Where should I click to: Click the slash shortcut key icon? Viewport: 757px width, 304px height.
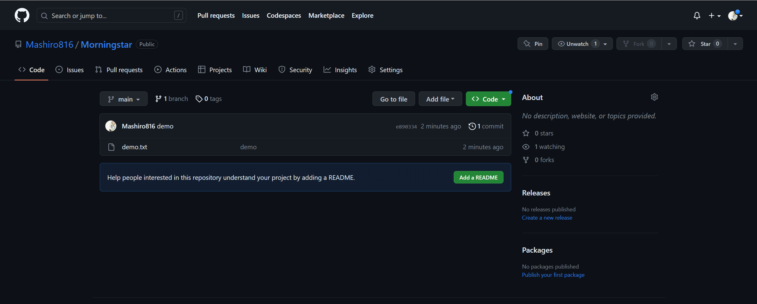[178, 15]
